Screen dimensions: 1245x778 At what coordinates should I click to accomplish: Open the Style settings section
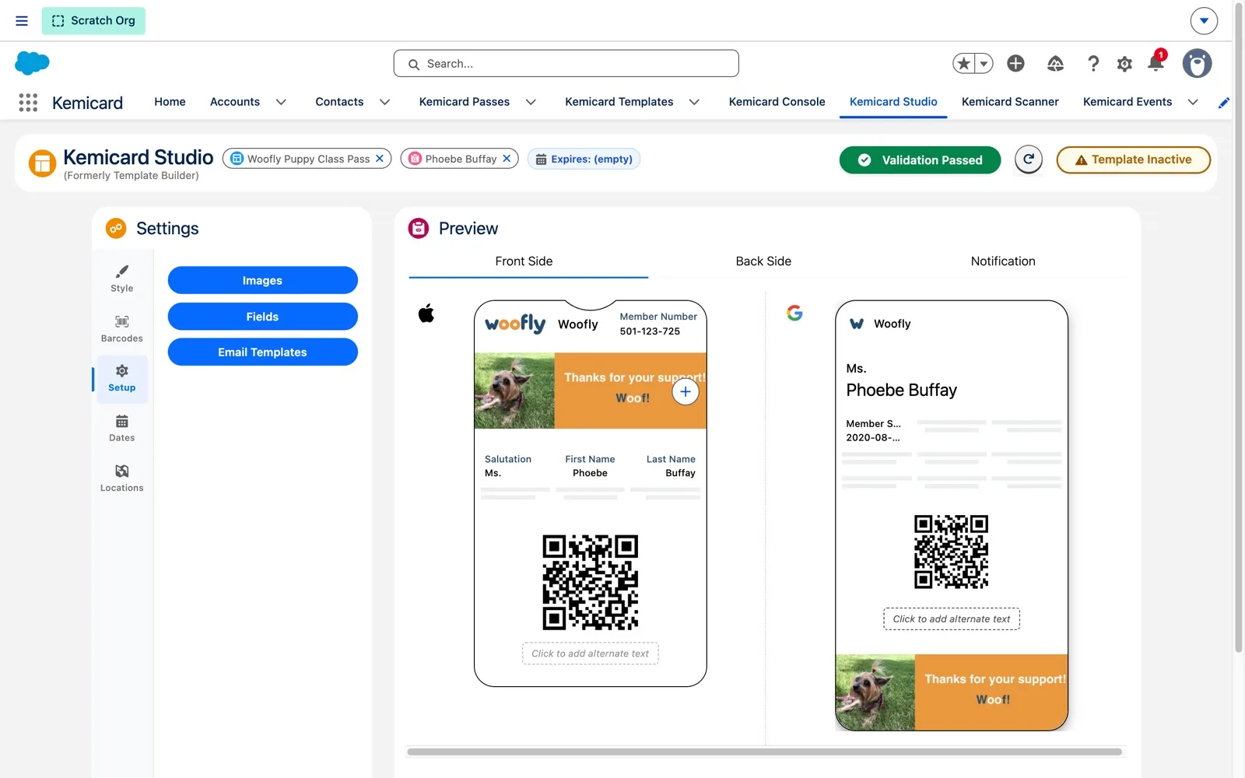coord(121,279)
